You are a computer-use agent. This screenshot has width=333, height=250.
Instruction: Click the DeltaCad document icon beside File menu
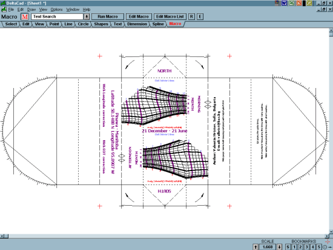4,10
